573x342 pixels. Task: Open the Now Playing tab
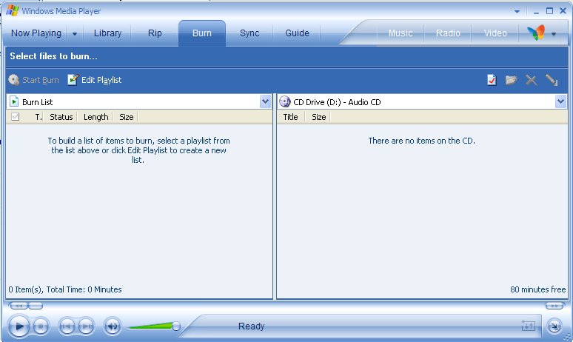point(36,33)
